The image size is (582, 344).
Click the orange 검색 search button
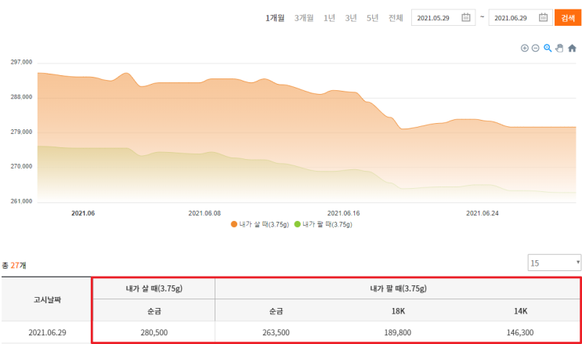[x=568, y=17]
